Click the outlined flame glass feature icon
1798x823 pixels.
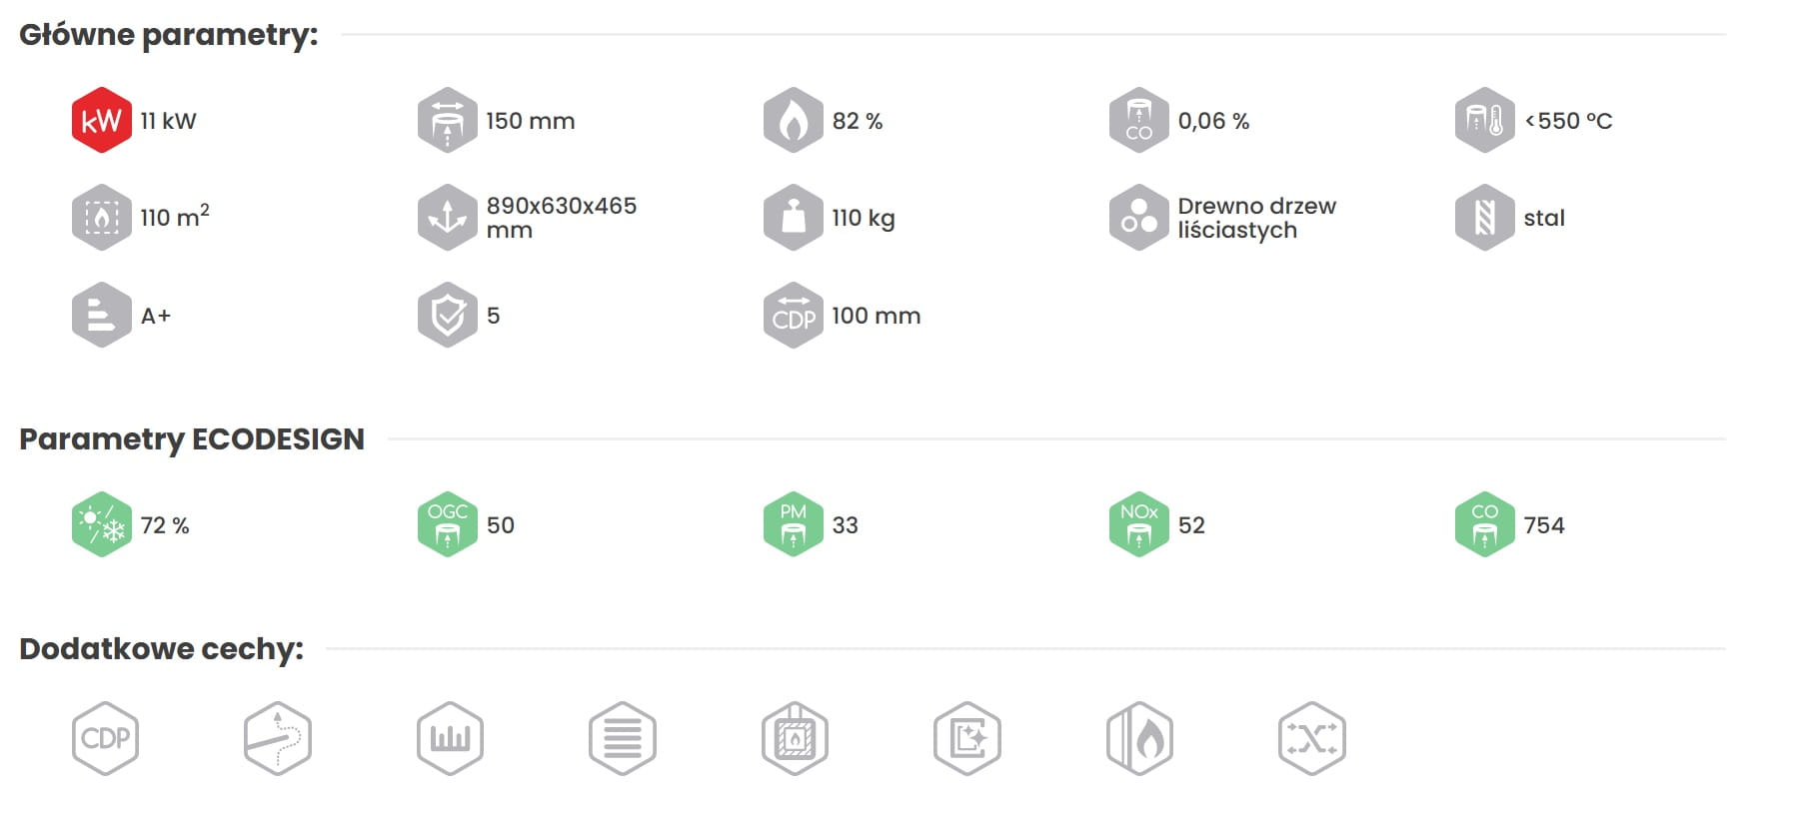(1139, 739)
